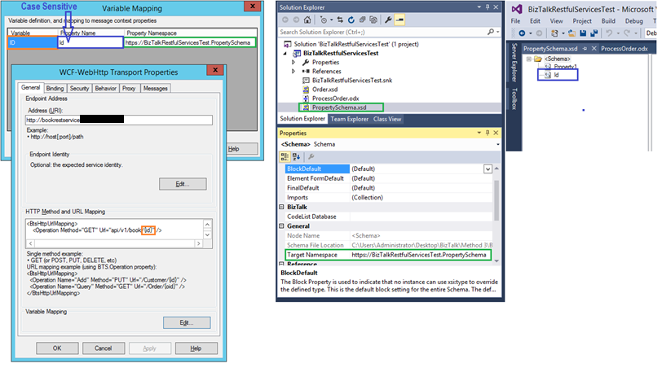Image resolution: width=662 pixels, height=381 pixels.
Task: Click Open File icon in Visual Studio toolbar
Action: (x=572, y=33)
